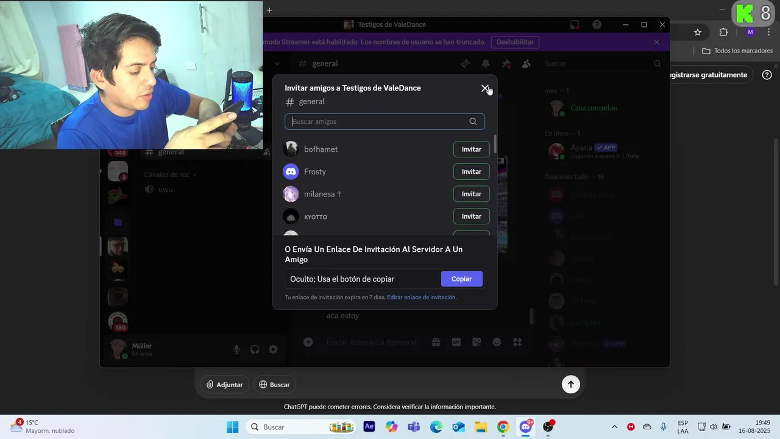
Task: Open the Windows Start menu
Action: (233, 427)
